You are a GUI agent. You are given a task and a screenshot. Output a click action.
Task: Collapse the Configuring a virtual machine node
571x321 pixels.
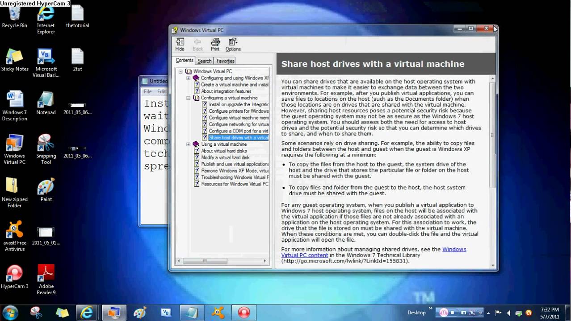coord(188,98)
